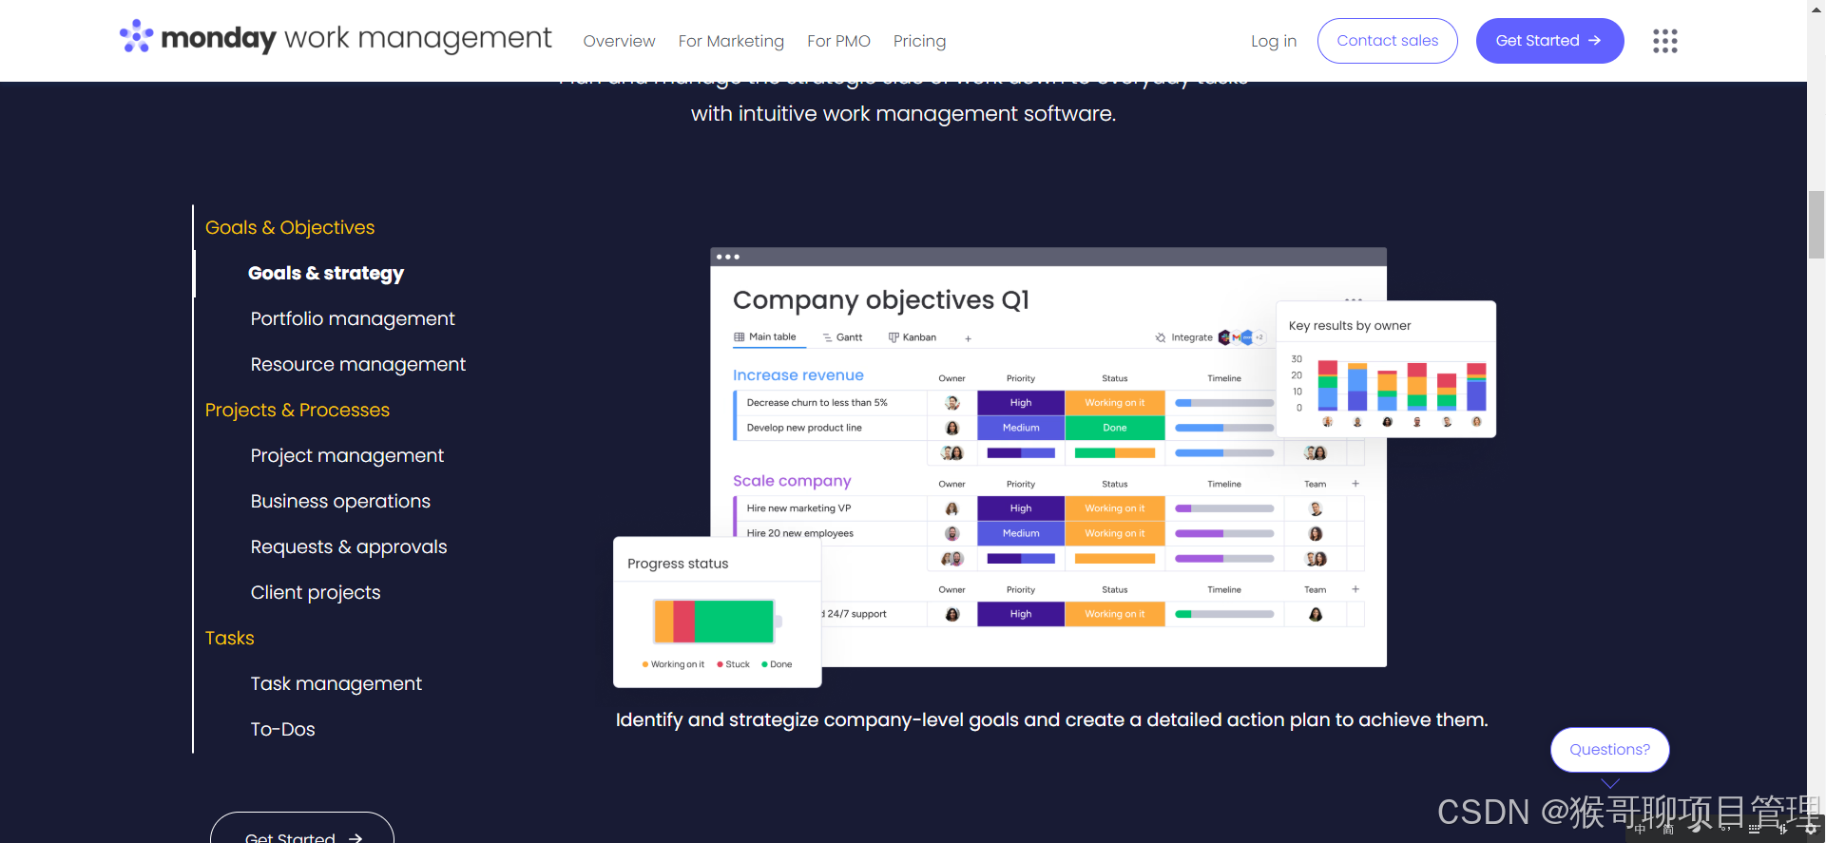
Task: Click the Tasks section heading
Action: point(230,639)
